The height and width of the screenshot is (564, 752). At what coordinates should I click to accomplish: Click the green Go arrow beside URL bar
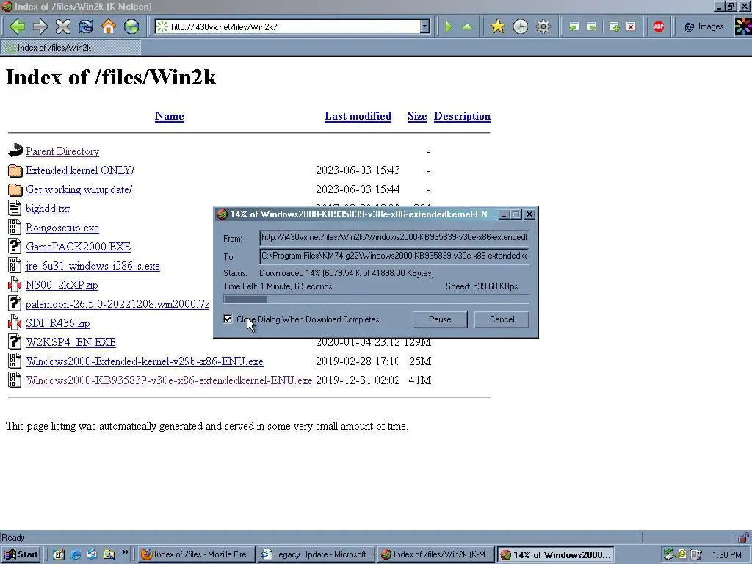[x=449, y=26]
